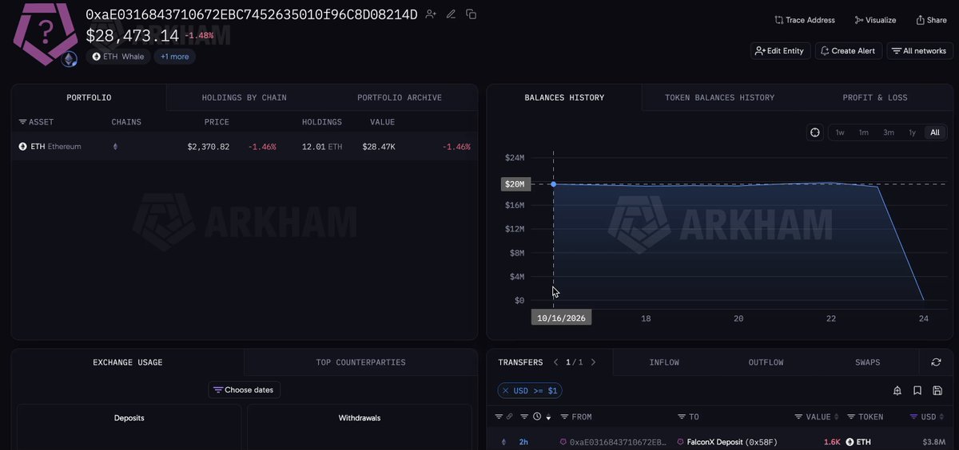Click the purple unknown-entity avatar logo
959x450 pixels.
[46, 34]
